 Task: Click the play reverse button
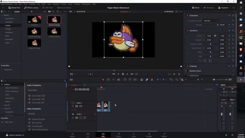tap(118, 74)
